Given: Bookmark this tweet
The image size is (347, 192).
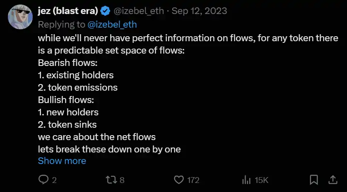Looking at the screenshot, I should coord(314,180).
